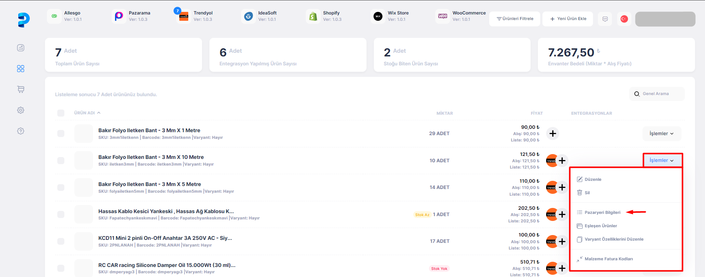This screenshot has width=705, height=277.
Task: Open the Ürünleri Filtrele button
Action: pos(515,19)
